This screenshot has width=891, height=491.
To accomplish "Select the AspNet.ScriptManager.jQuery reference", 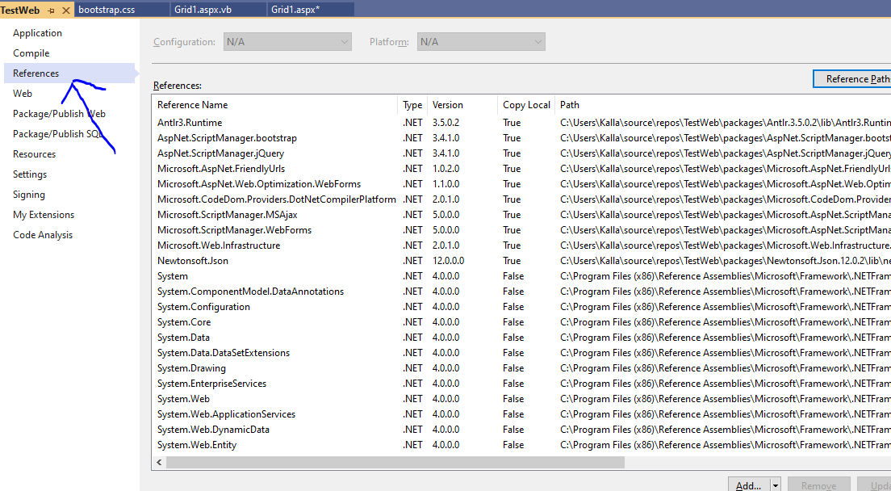I will (220, 153).
